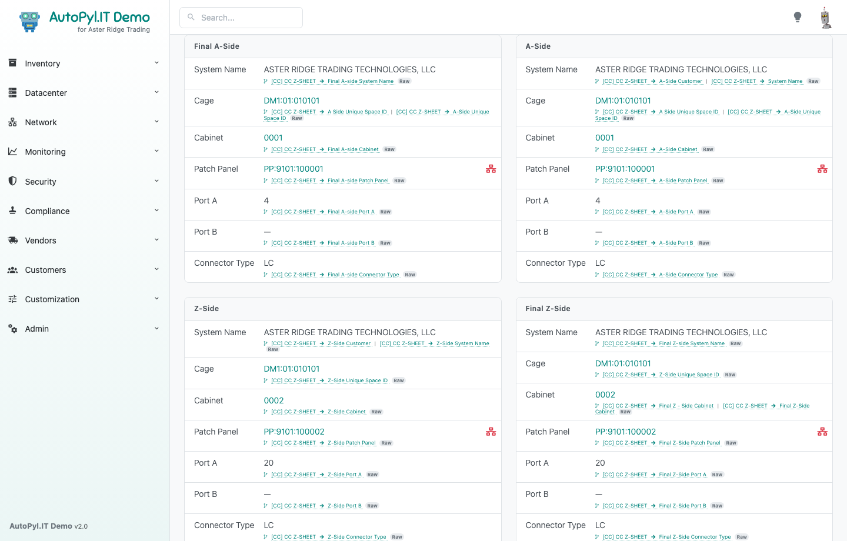
Task: Follow the A-Side Customer source link
Action: point(652,81)
